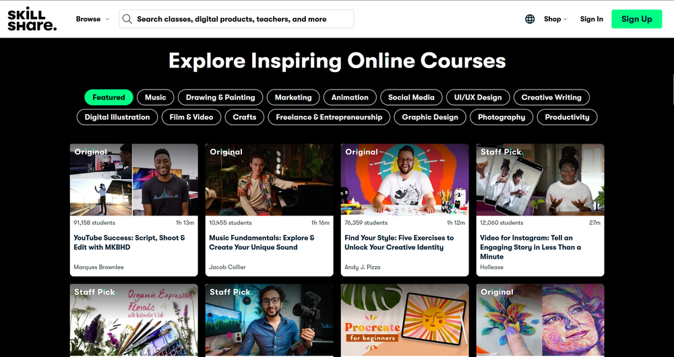This screenshot has height=357, width=674.
Task: Open 'Video for Instagram' course title
Action: click(x=530, y=247)
